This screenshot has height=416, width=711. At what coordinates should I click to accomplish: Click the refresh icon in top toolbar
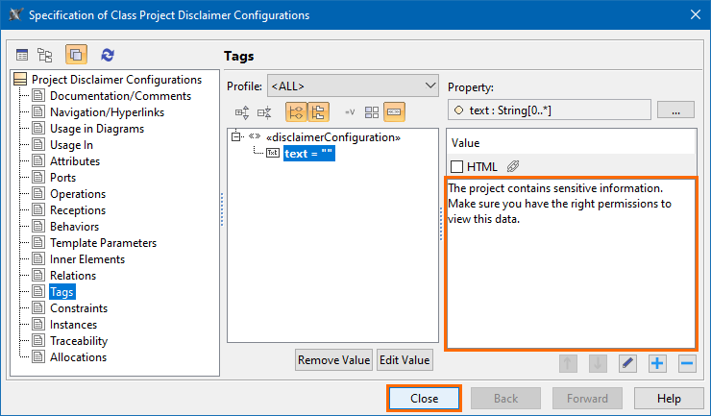(x=107, y=56)
